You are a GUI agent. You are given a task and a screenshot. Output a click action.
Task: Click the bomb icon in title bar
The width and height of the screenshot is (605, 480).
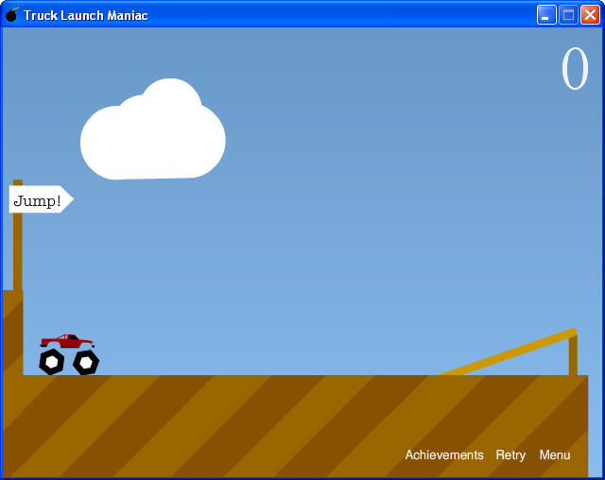[x=12, y=15]
